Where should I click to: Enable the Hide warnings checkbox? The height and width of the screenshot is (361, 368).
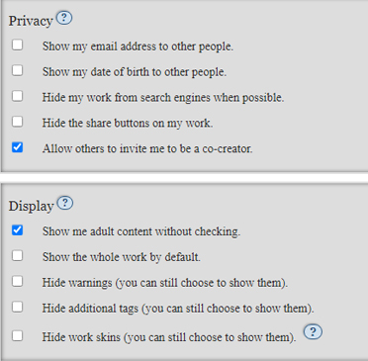coord(17,281)
